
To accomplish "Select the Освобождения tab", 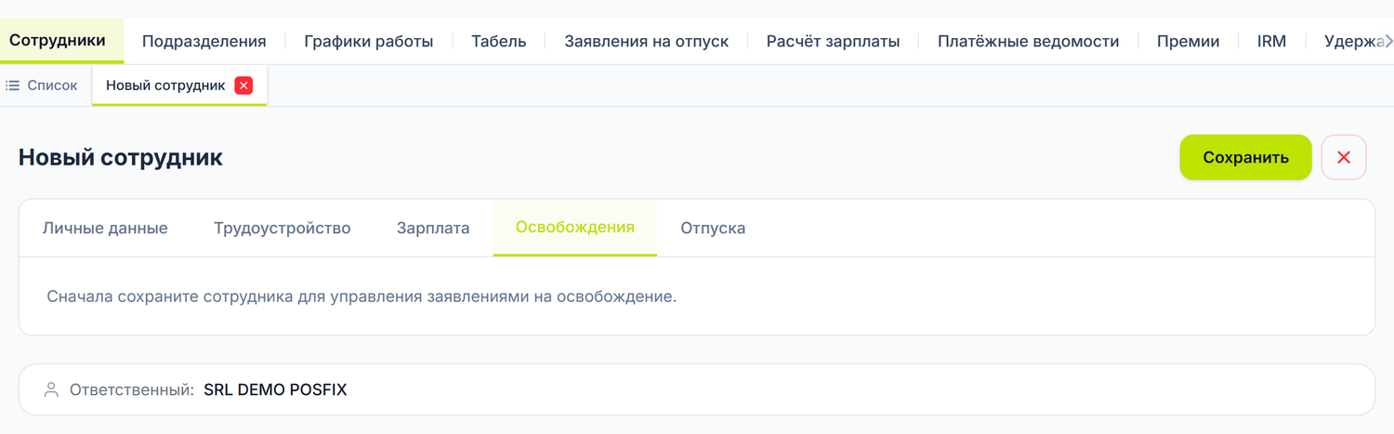I will point(575,228).
